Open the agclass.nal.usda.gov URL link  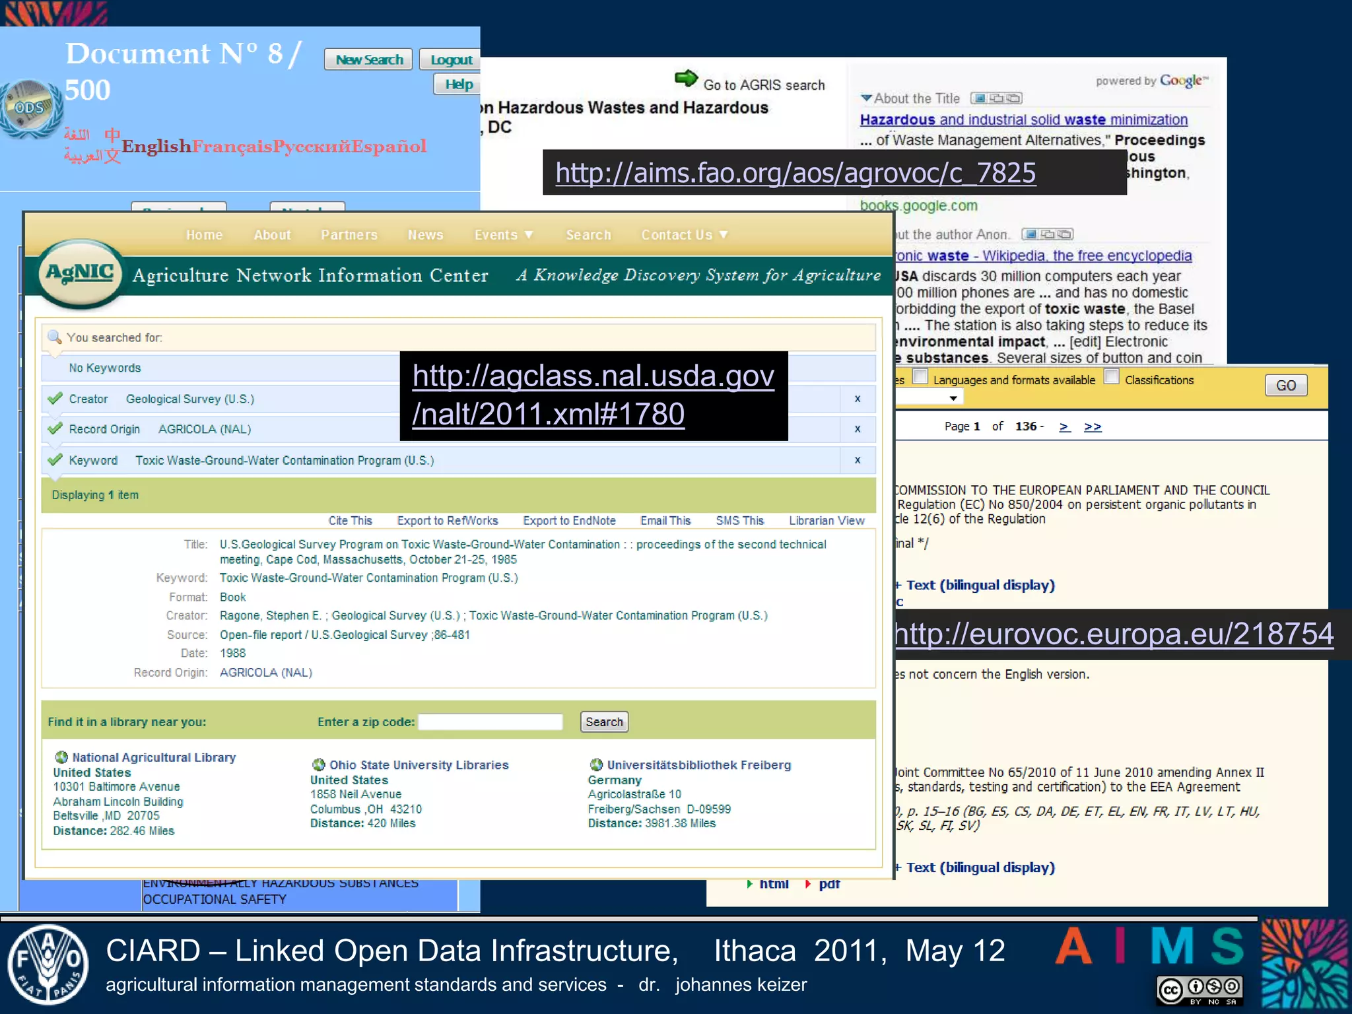pyautogui.click(x=593, y=395)
